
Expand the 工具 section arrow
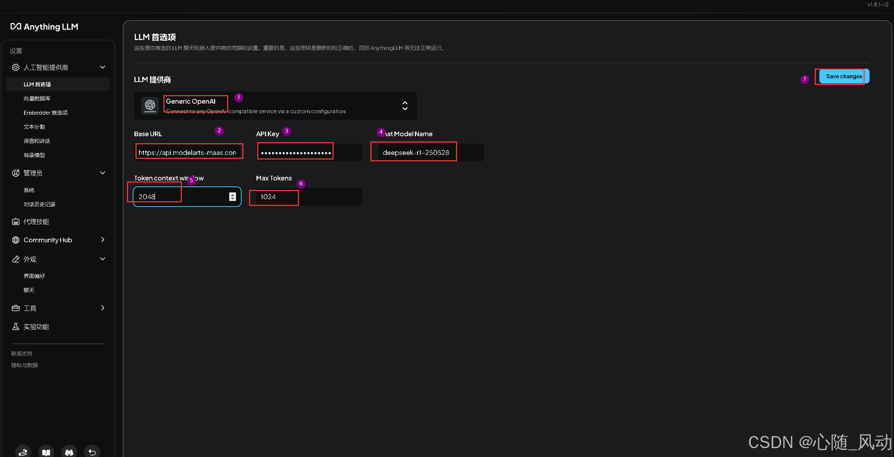click(x=103, y=308)
